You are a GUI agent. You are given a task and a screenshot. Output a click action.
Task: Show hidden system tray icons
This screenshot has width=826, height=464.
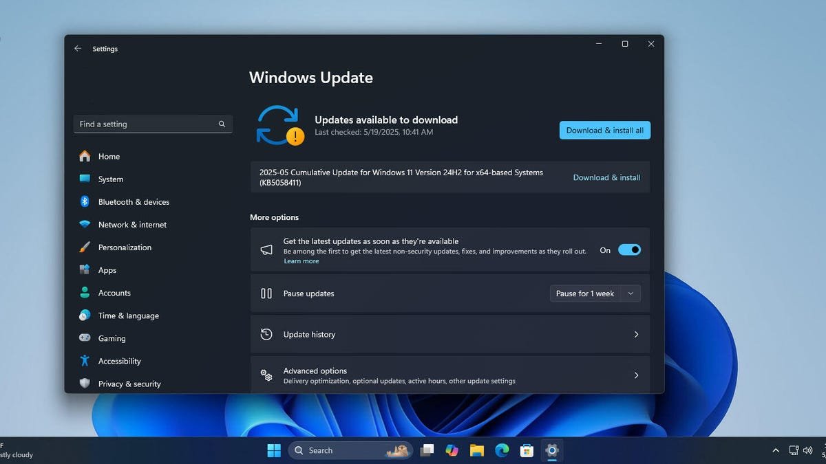coord(776,450)
